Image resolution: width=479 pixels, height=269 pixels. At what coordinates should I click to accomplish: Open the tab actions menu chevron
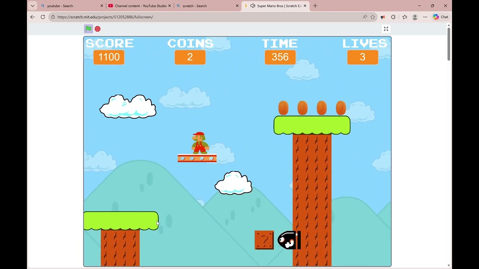33,6
